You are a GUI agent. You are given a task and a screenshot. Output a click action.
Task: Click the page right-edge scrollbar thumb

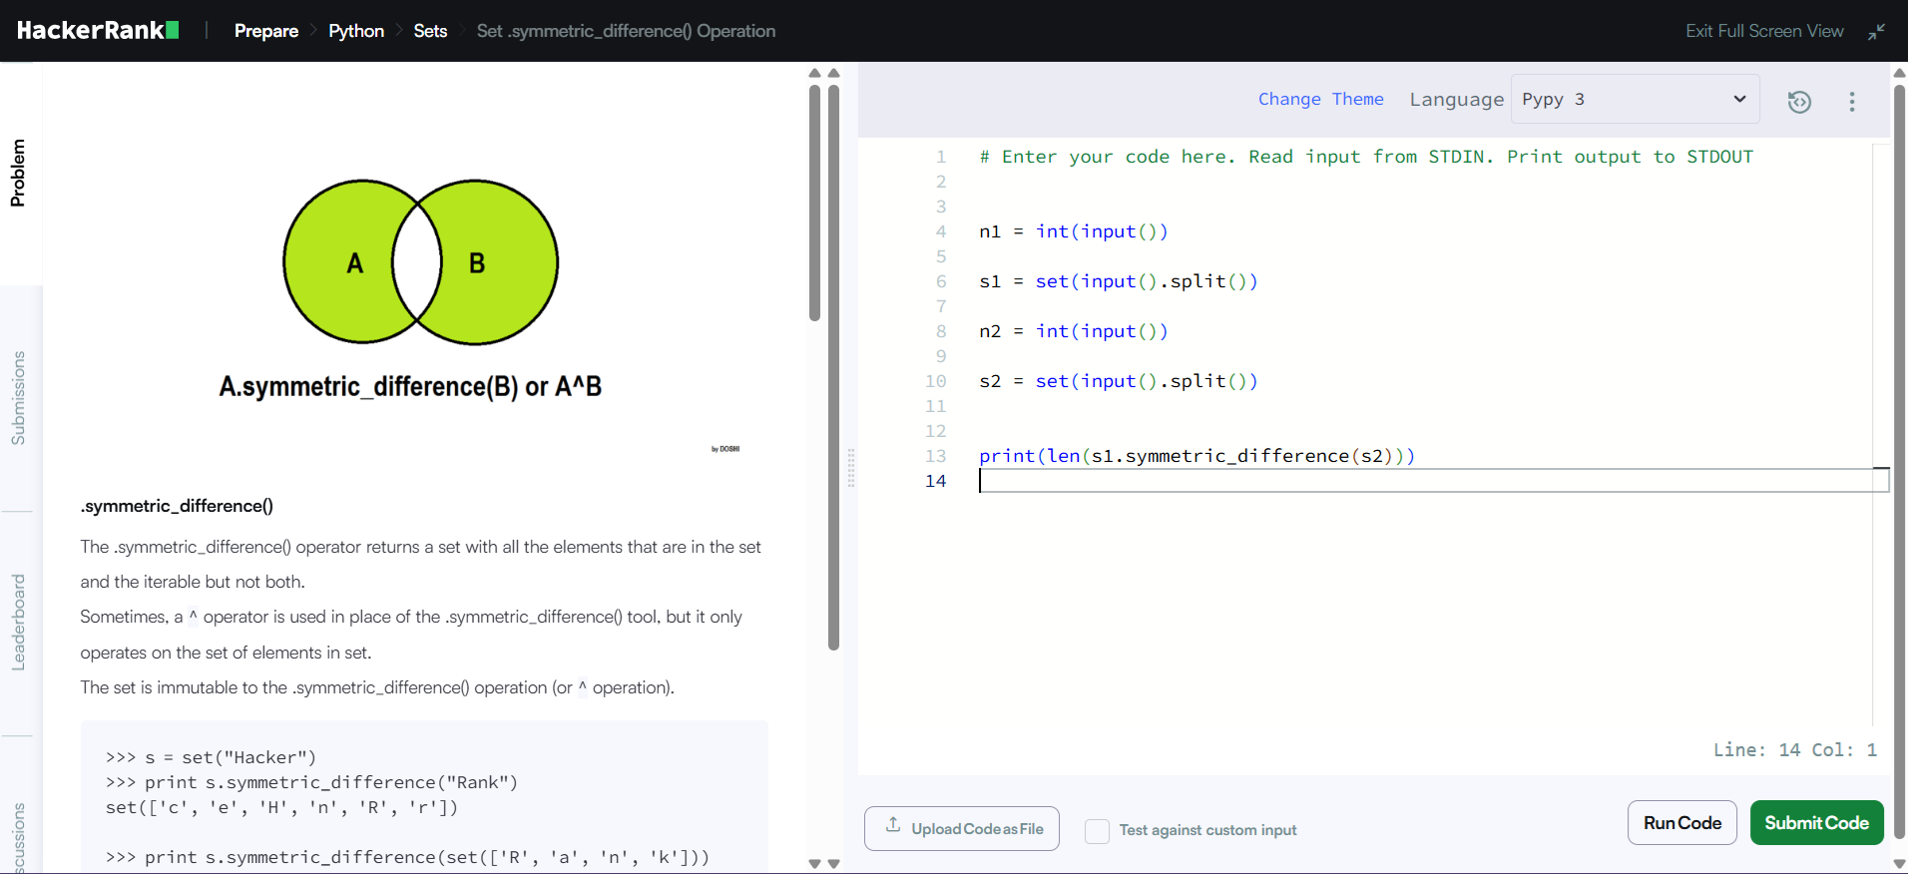(1899, 461)
